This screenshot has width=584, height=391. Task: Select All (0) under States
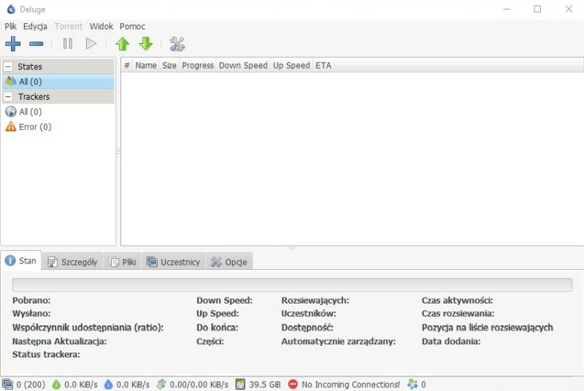pos(30,82)
